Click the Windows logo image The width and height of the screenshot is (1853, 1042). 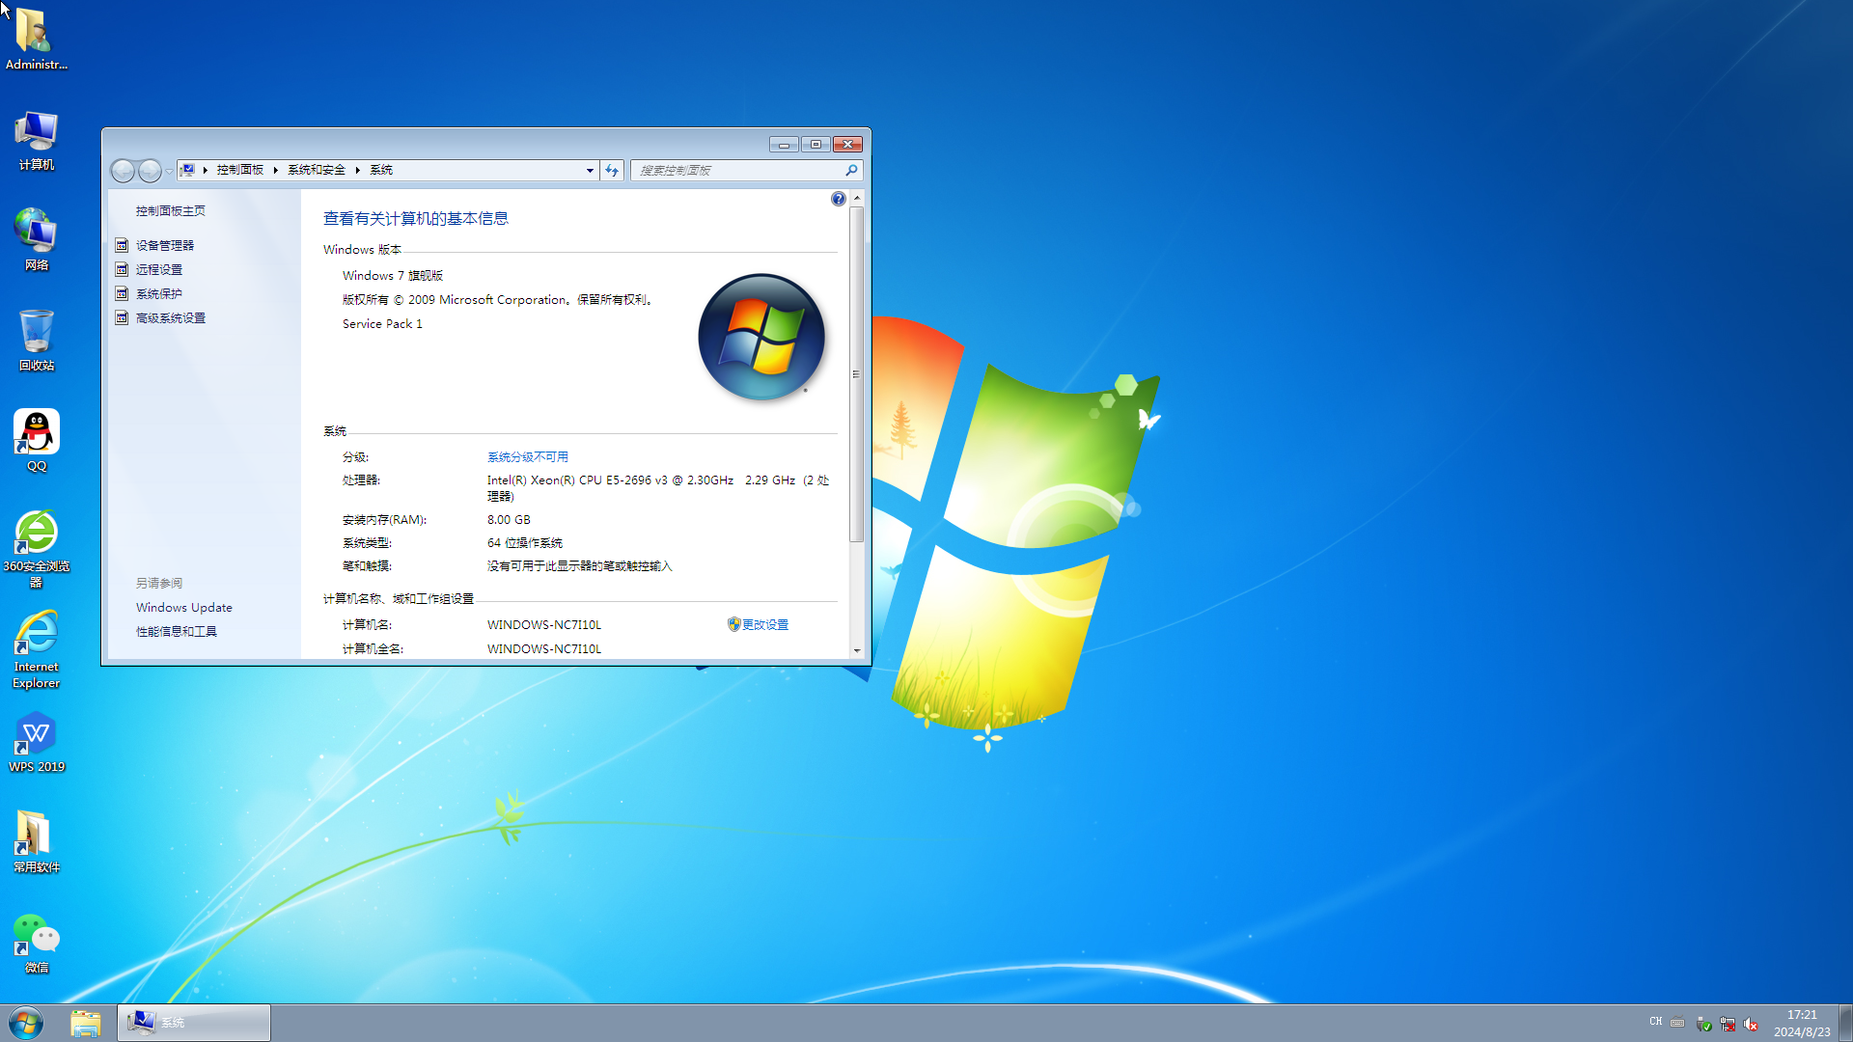(761, 337)
